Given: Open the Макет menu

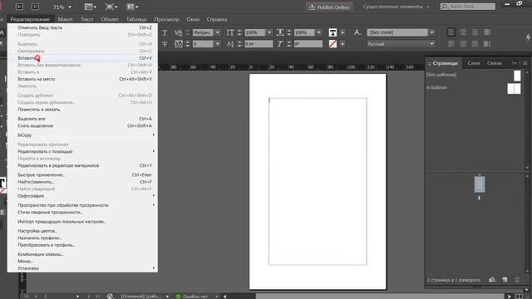Looking at the screenshot, I should point(65,19).
